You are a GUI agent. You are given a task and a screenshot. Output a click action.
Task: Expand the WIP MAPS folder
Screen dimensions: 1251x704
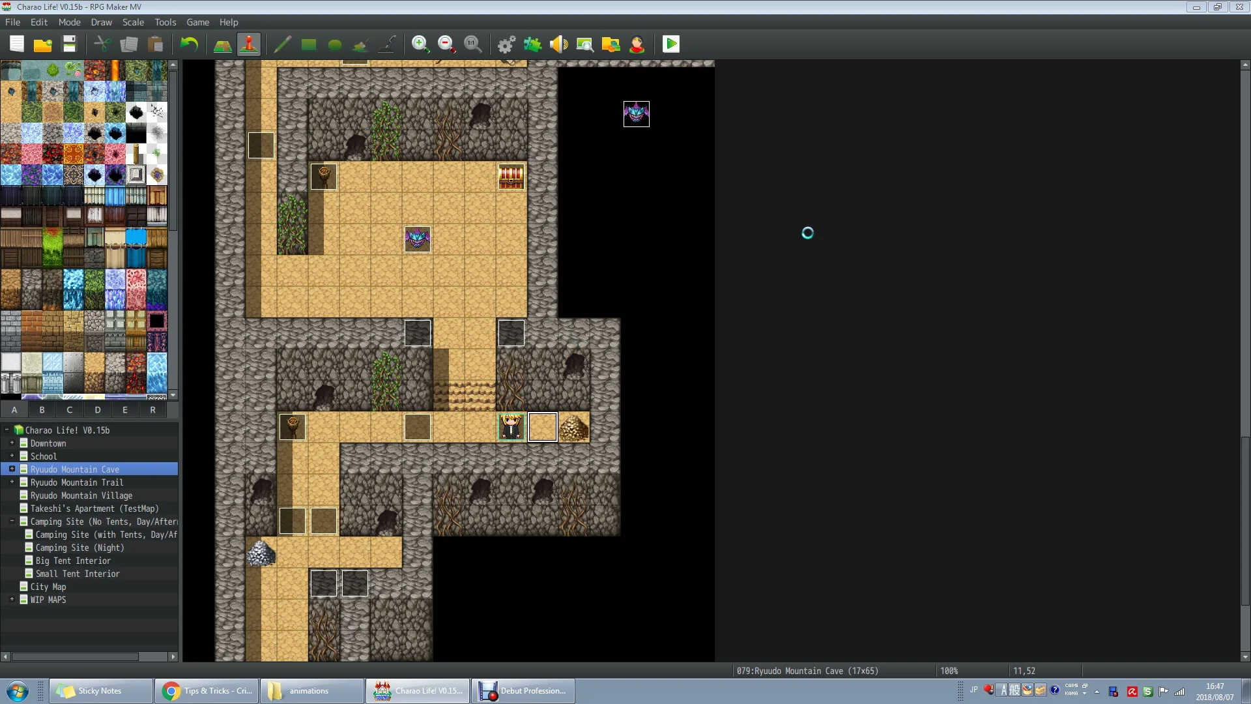click(x=12, y=600)
